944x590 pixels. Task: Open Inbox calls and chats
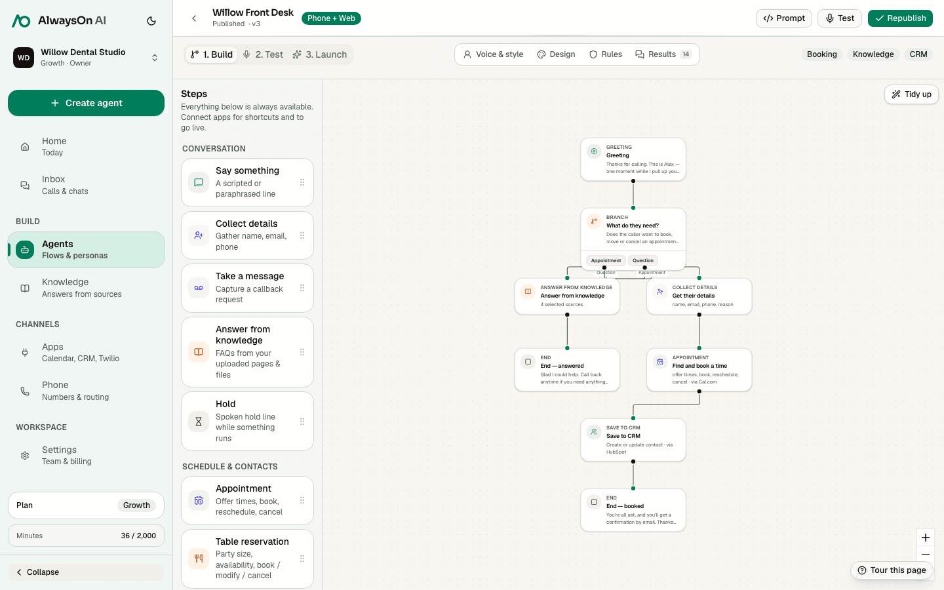click(86, 185)
